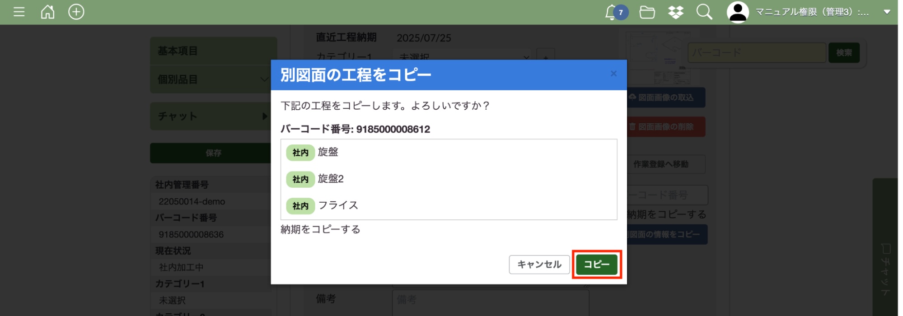
Task: Click the Dropbox icon in the header
Action: (x=675, y=12)
